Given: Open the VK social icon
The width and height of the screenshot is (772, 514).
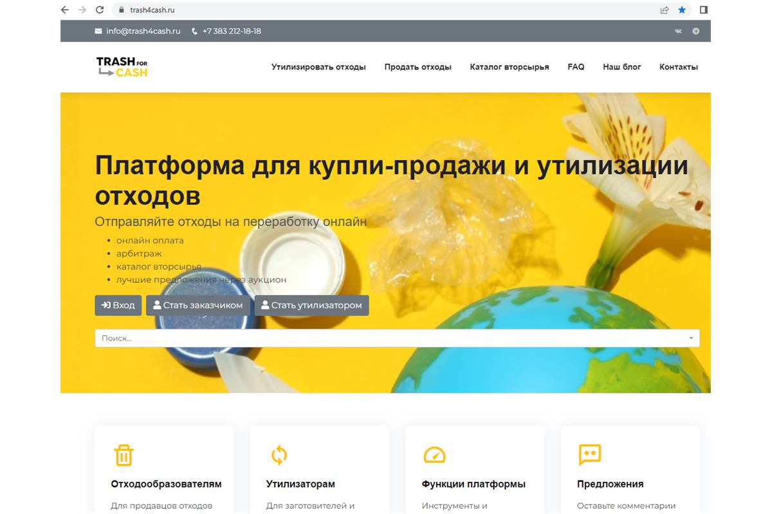Looking at the screenshot, I should pyautogui.click(x=678, y=31).
